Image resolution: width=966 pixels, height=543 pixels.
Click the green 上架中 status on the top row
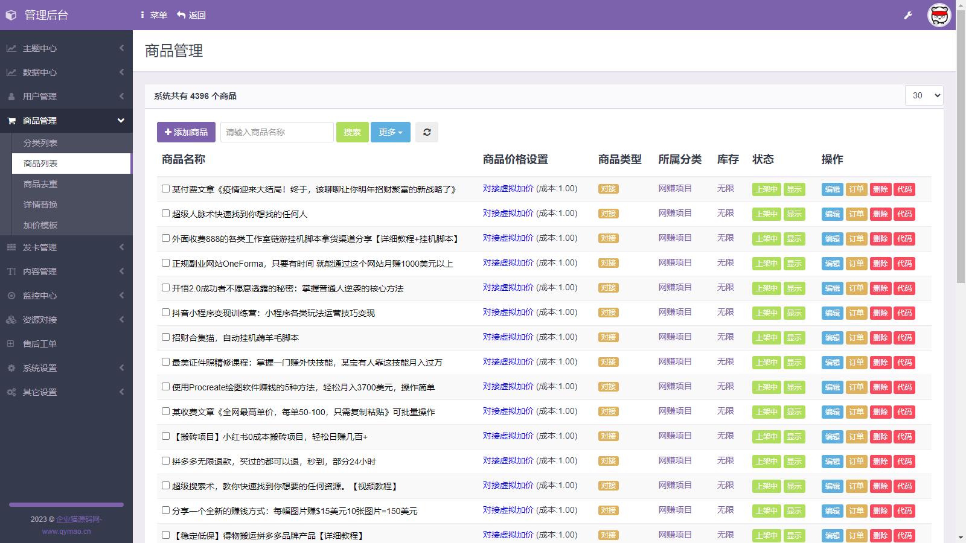[x=766, y=188]
